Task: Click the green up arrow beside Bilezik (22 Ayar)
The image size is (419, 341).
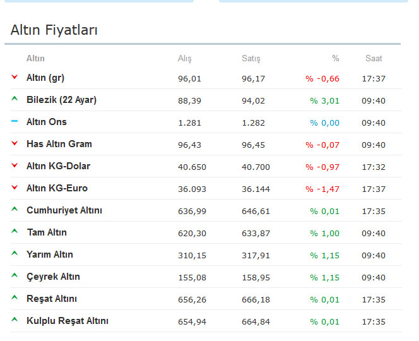Action: pos(15,99)
